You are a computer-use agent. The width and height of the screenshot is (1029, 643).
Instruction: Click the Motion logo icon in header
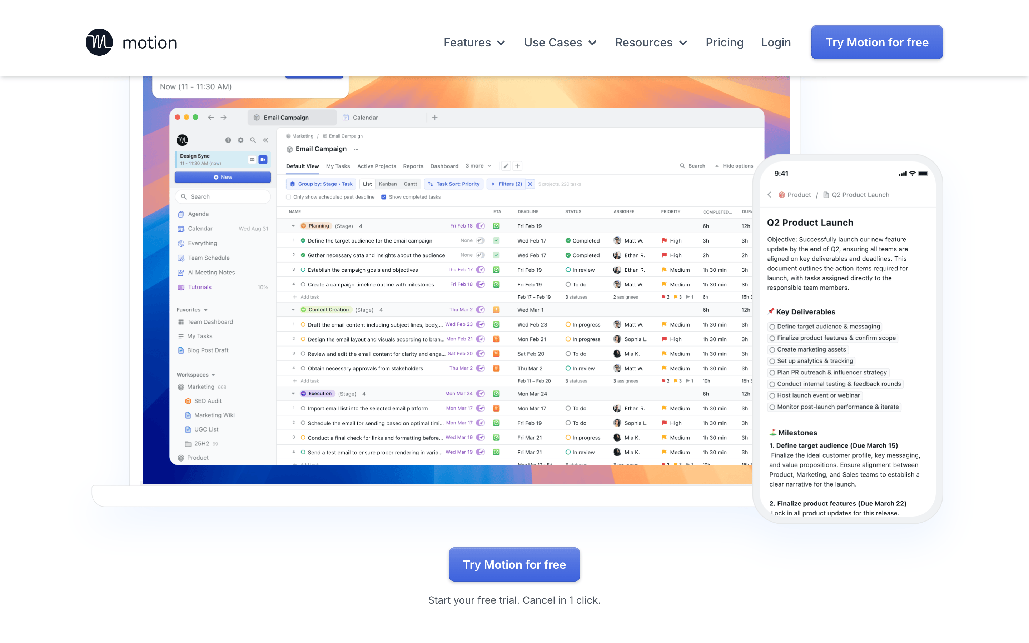coord(99,42)
